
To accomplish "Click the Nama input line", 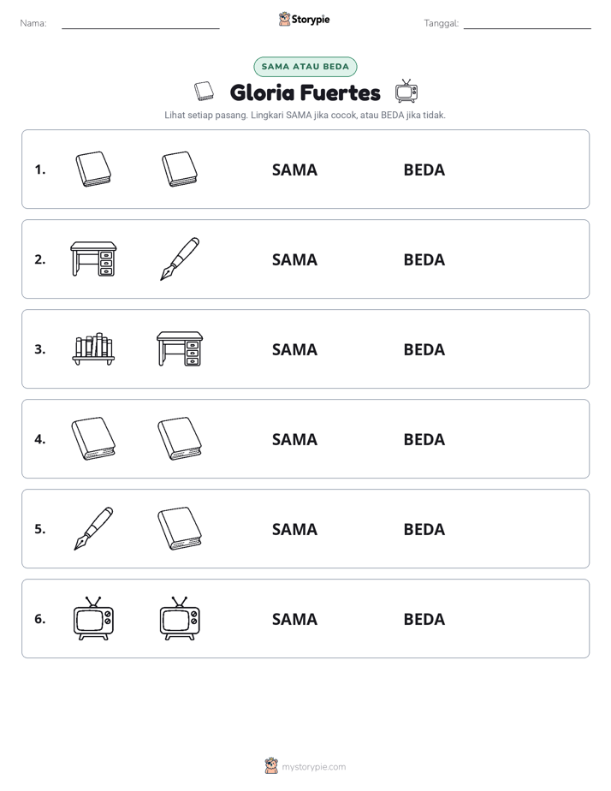I will coord(140,24).
